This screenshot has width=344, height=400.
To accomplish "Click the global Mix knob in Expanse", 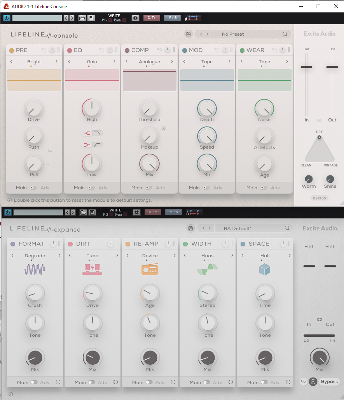I will tap(320, 358).
